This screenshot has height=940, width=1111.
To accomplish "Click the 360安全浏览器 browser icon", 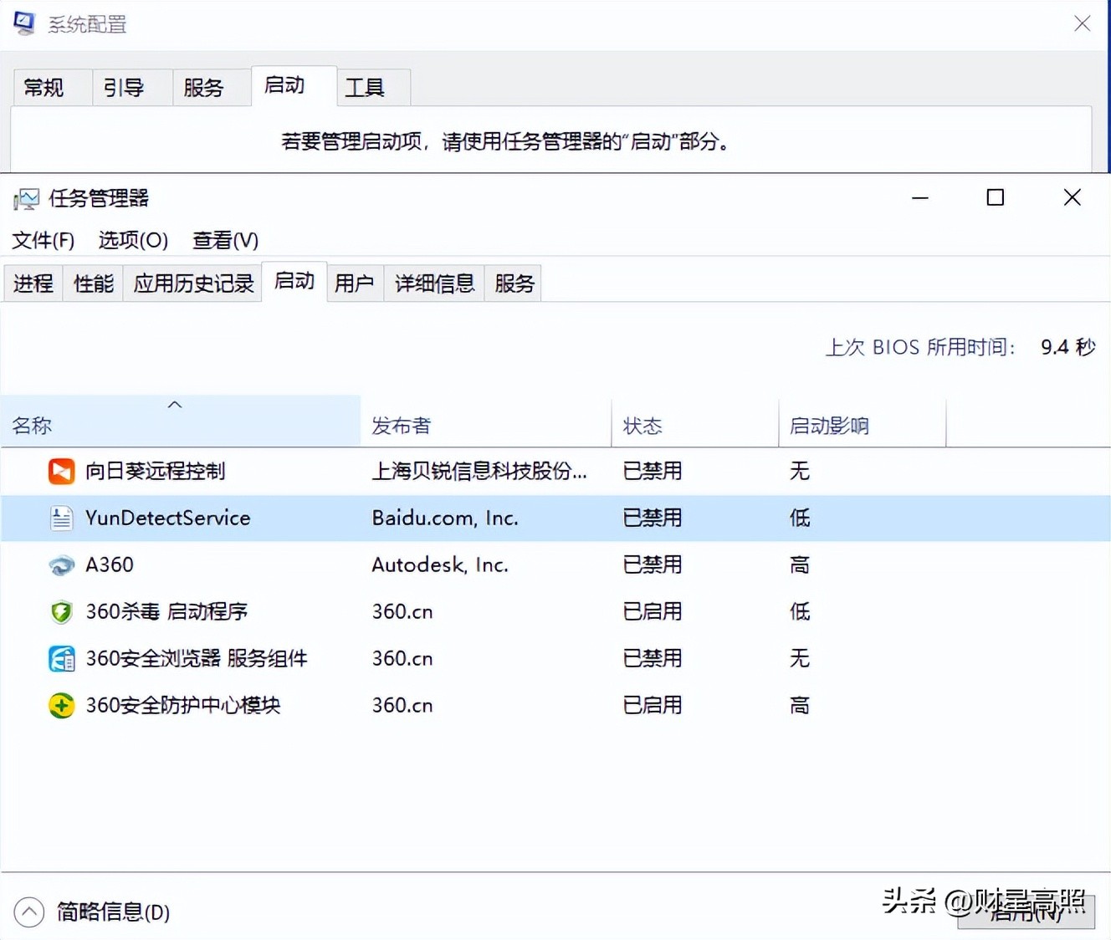I will click(x=61, y=659).
